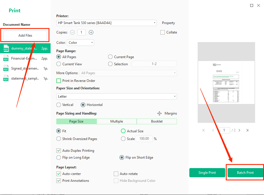Switch to the Booklet tab
264x195 pixels.
coord(157,121)
